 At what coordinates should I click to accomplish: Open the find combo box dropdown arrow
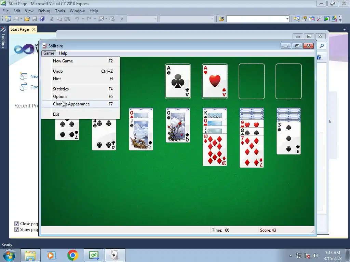[287, 19]
